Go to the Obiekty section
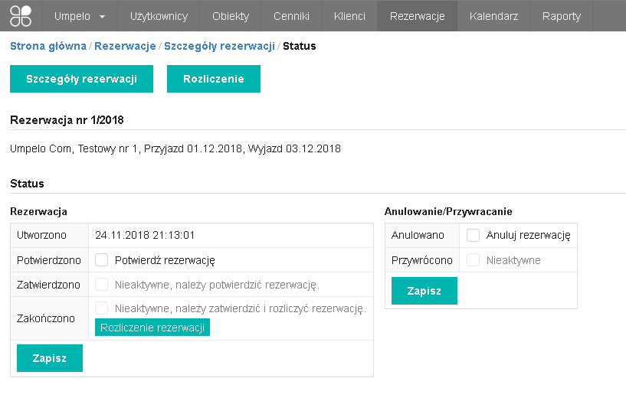 pos(230,16)
